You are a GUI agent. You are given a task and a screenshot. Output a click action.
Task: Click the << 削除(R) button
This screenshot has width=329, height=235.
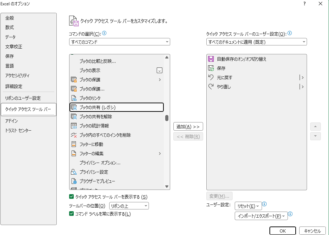click(x=188, y=137)
